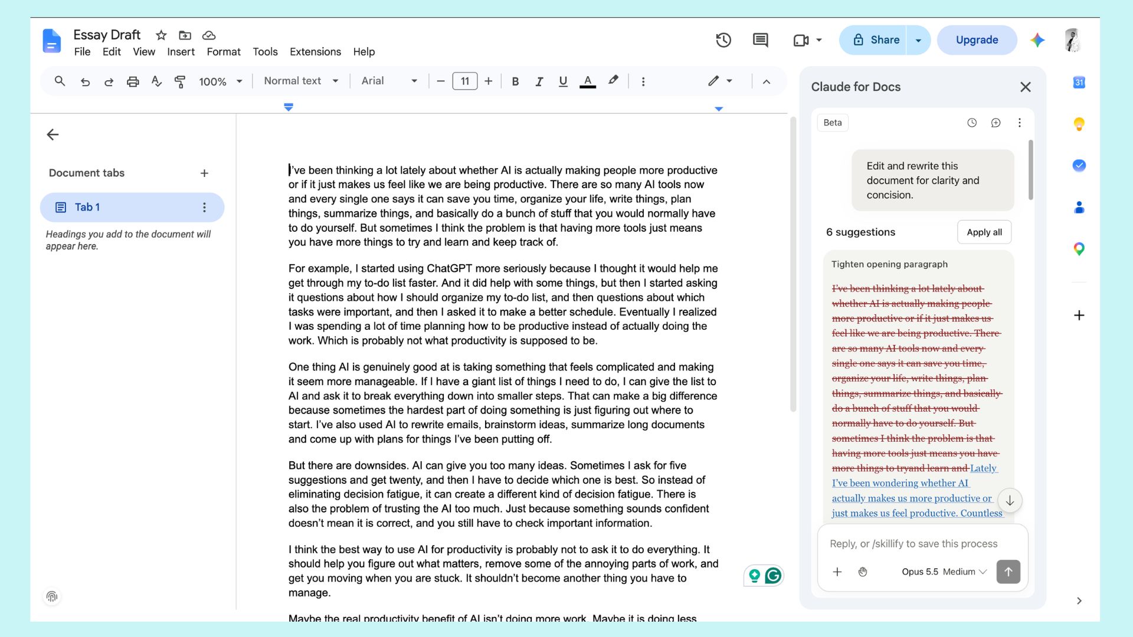1133x637 pixels.
Task: Open editing mode pencil dropdown
Action: pyautogui.click(x=720, y=81)
